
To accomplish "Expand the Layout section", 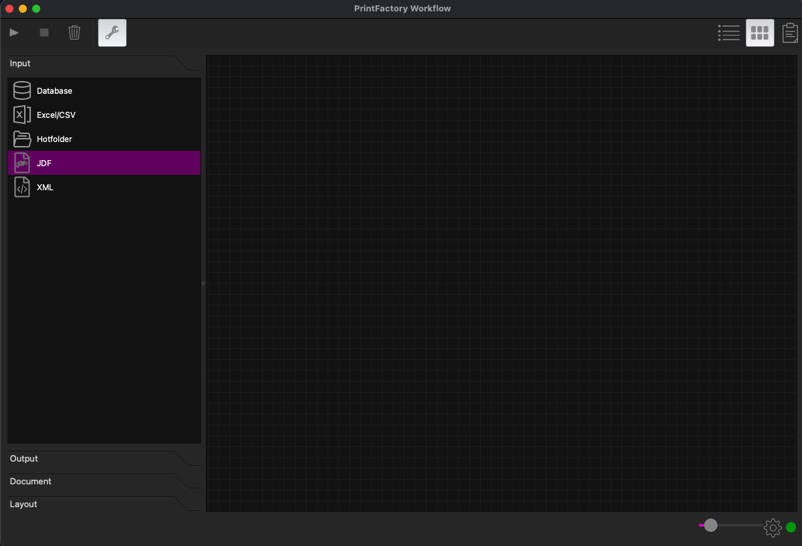I will (x=104, y=504).
